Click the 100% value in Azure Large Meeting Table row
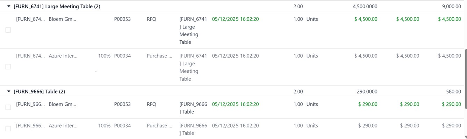This screenshot has width=467, height=139. pyautogui.click(x=104, y=56)
